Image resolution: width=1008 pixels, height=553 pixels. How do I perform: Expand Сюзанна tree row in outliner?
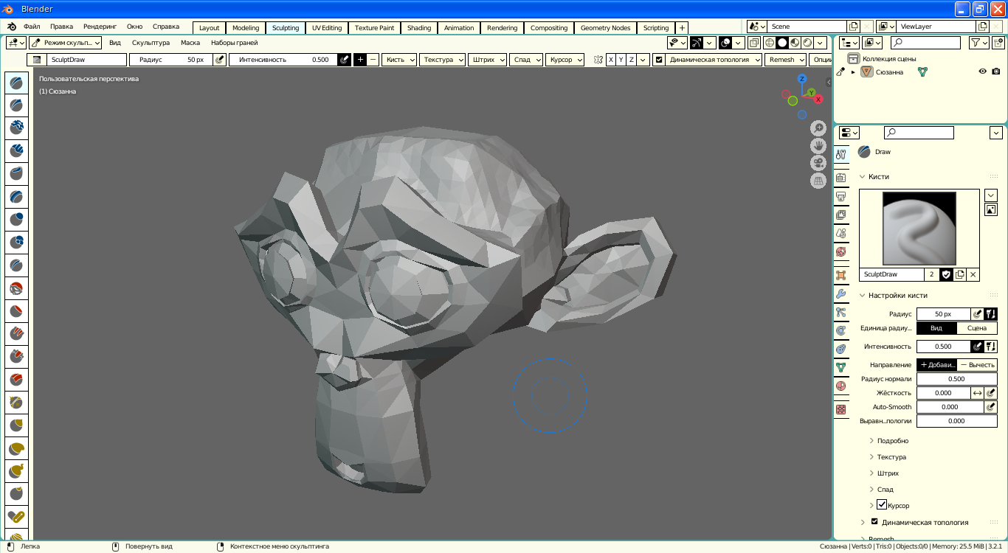pyautogui.click(x=854, y=72)
